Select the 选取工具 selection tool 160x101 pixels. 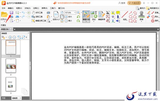[x=37, y=17]
